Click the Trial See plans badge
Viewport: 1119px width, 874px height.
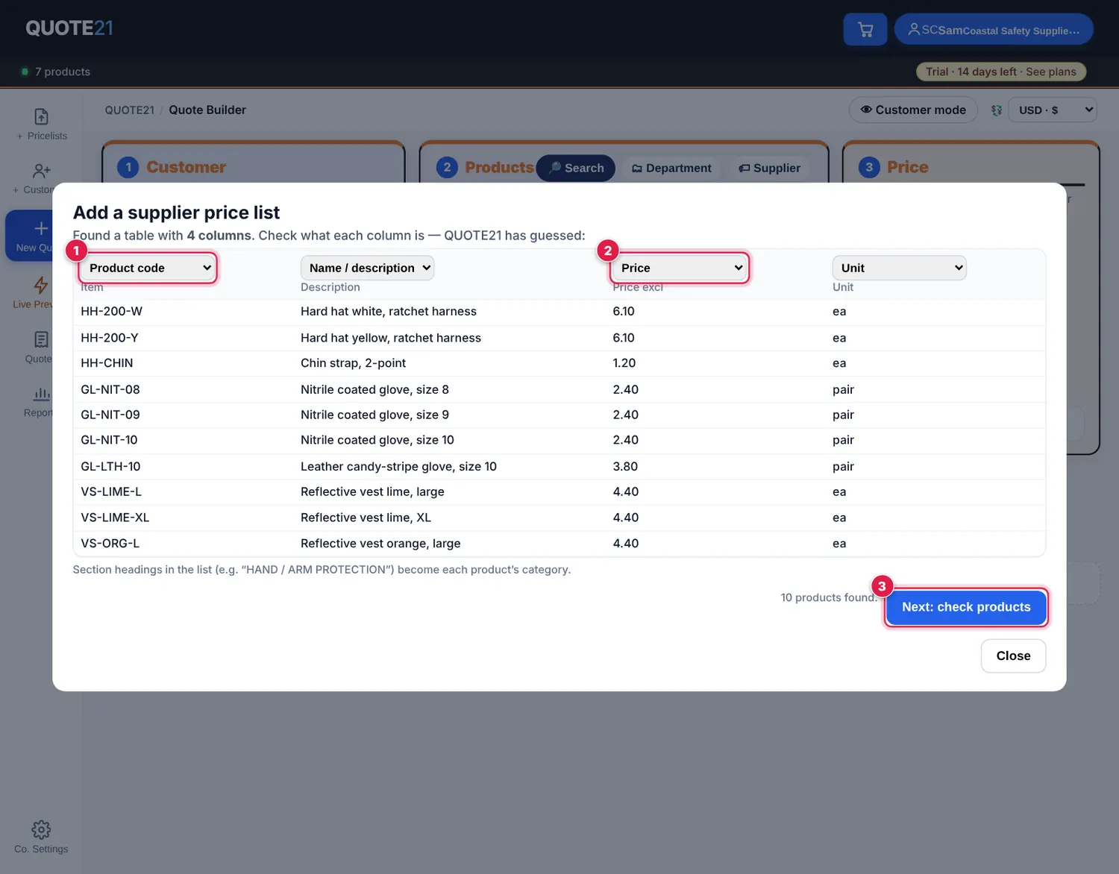coord(1000,72)
